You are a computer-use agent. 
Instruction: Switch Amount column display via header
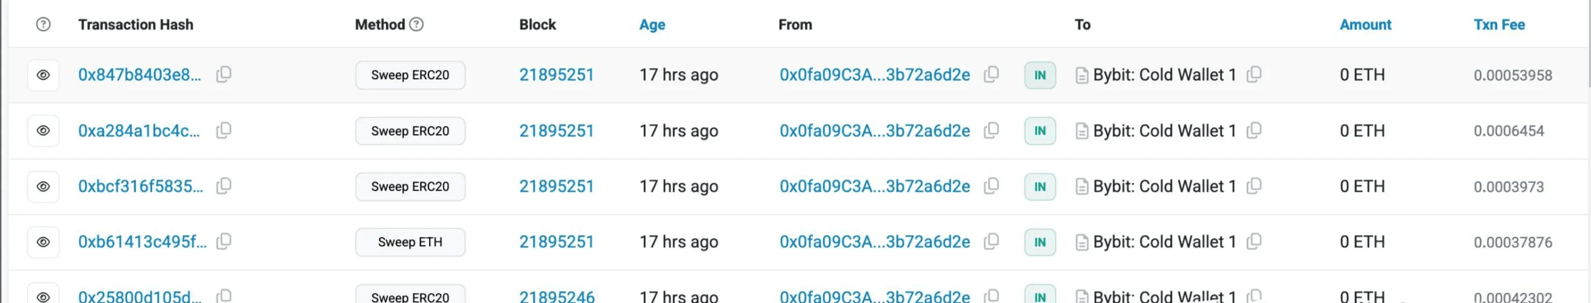(1365, 25)
